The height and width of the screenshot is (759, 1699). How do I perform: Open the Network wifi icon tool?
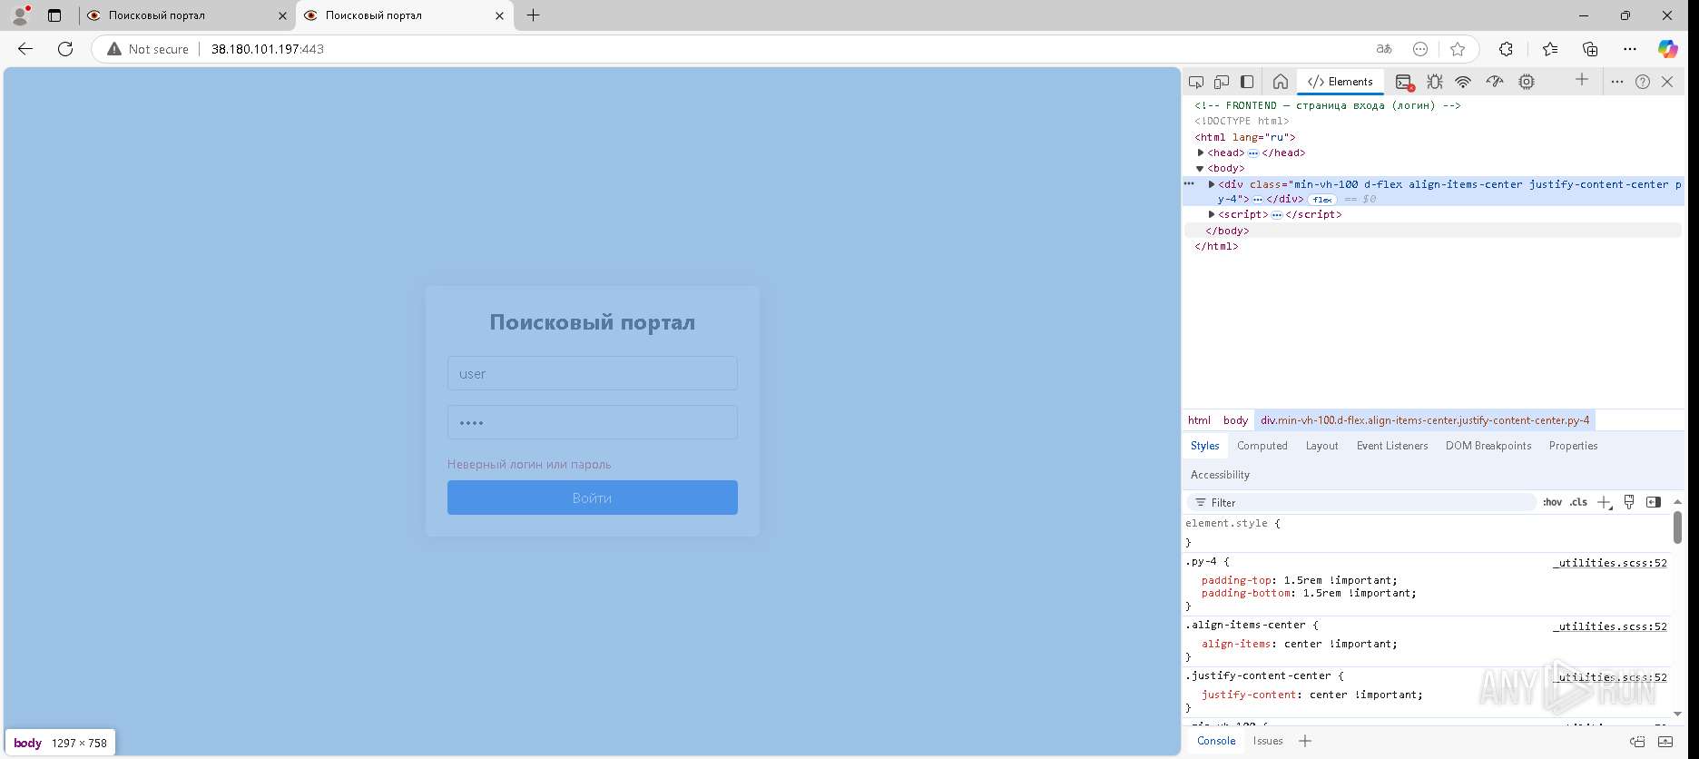(x=1463, y=82)
